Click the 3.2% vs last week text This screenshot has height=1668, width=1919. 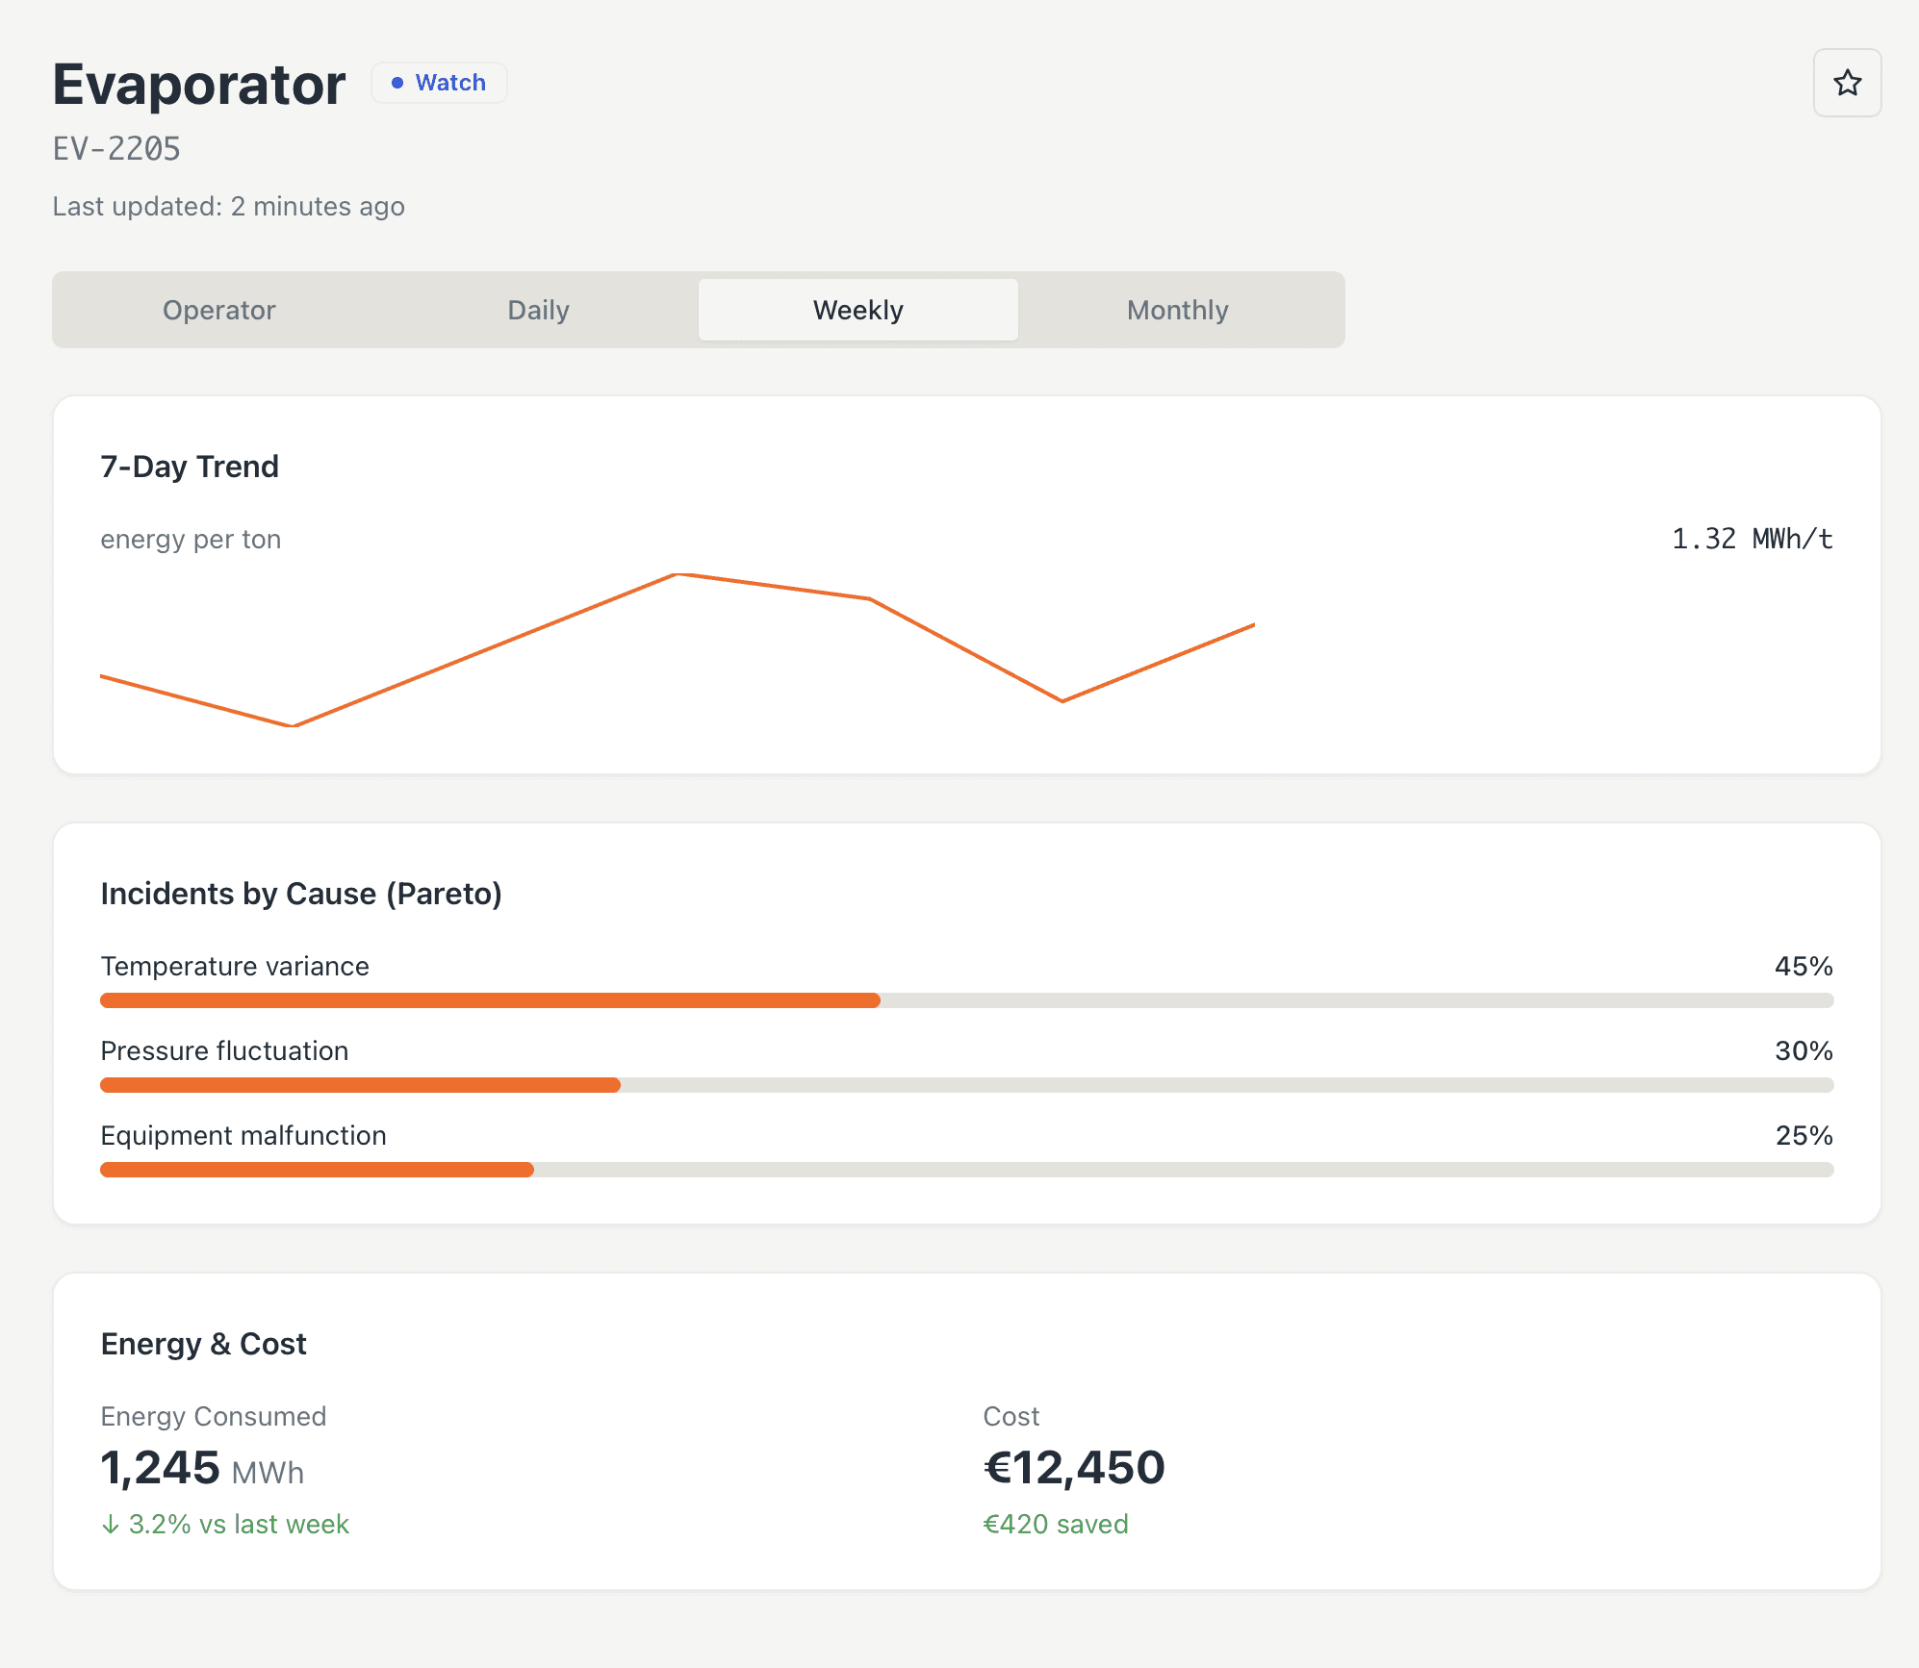click(x=238, y=1525)
